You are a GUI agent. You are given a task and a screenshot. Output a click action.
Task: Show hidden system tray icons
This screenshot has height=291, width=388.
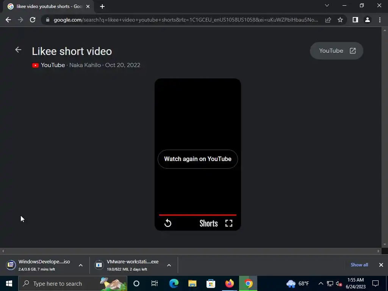321,283
